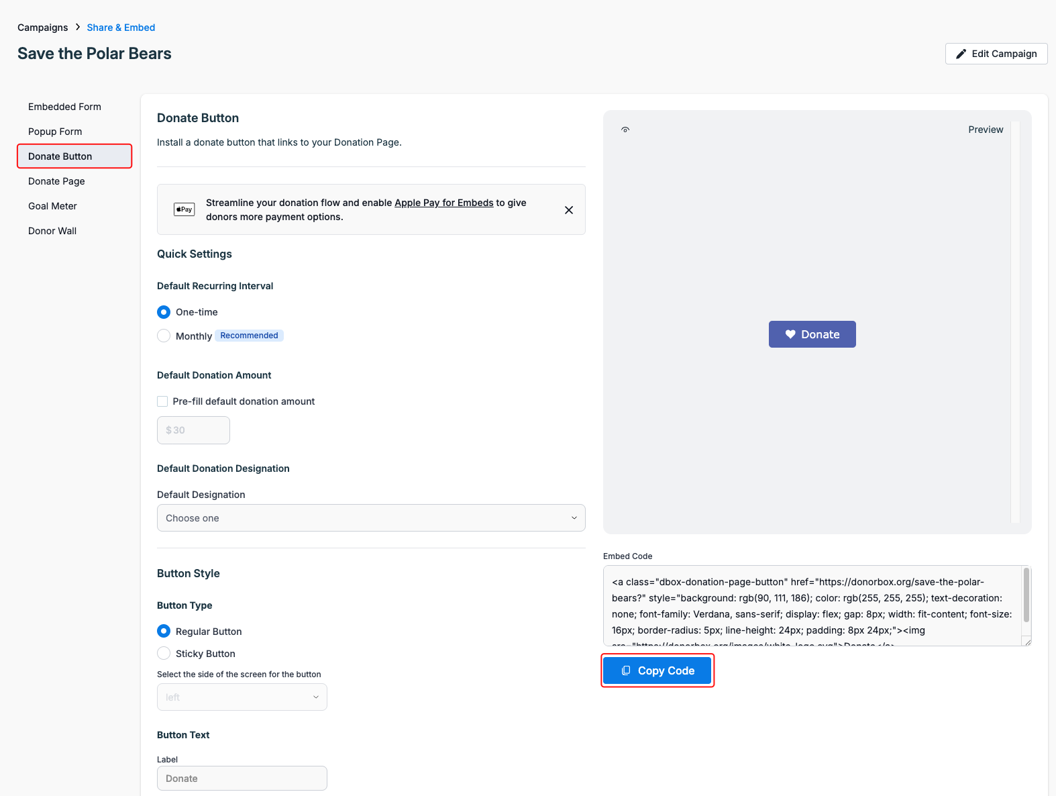Click the Apple Pay logo icon
This screenshot has height=796, width=1056.
point(184,209)
